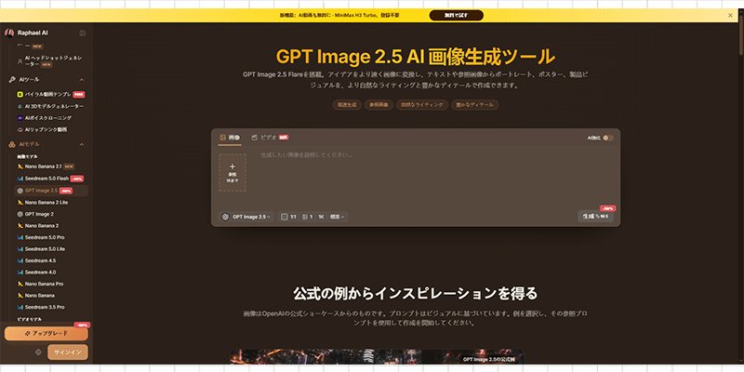The width and height of the screenshot is (744, 372).
Task: Add a reference image with the plus box
Action: click(232, 173)
